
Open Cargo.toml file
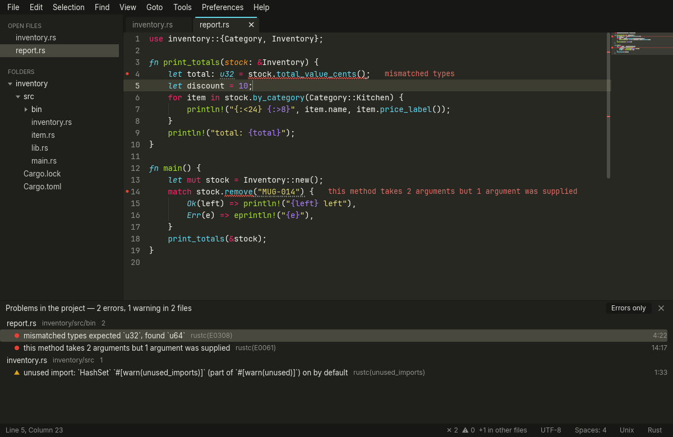(43, 187)
